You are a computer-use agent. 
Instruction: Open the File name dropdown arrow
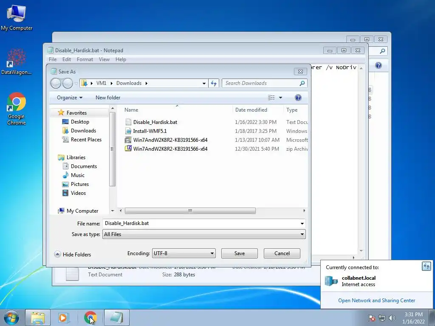tap(302, 223)
